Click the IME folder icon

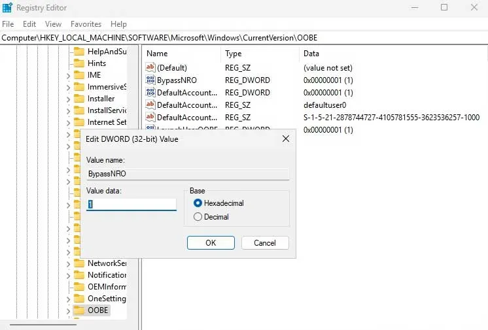point(79,75)
